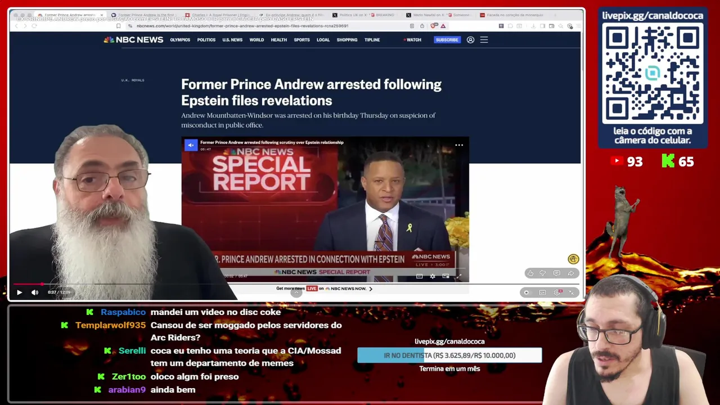Screen dimensions: 720x405
Task: Click the YouTube viewer count icon
Action: tap(616, 161)
